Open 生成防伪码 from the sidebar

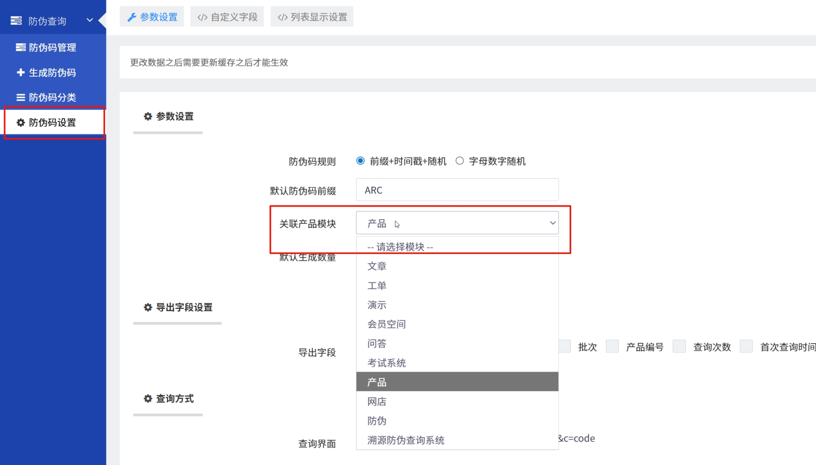point(52,73)
